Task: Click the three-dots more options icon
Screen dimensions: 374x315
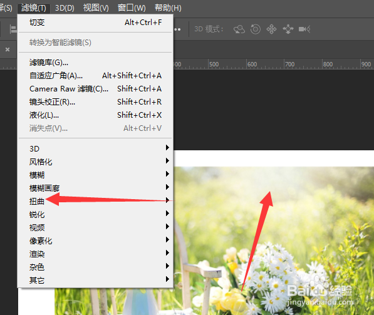Action: point(177,29)
